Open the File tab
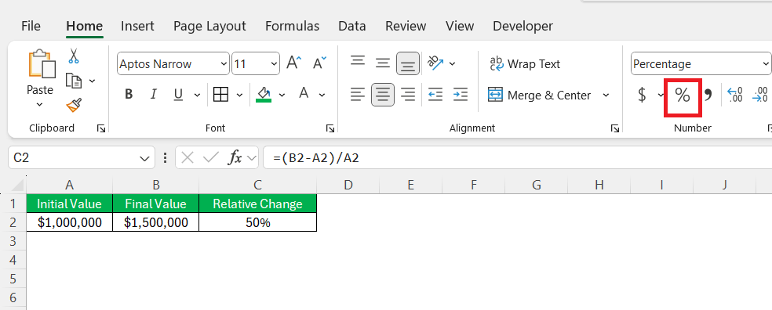 (31, 26)
